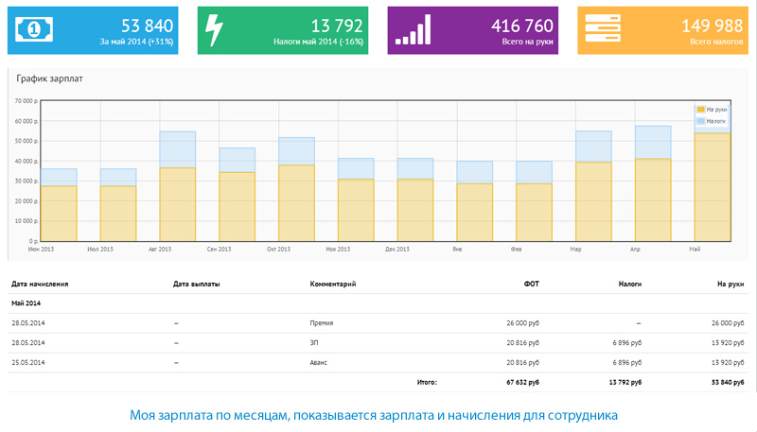Viewport: 757px width, 432px height.
Task: Click the 'Дата выплаты' column header
Action: tap(197, 283)
